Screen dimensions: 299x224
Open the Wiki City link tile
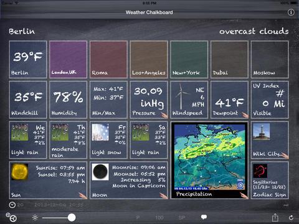(270, 140)
